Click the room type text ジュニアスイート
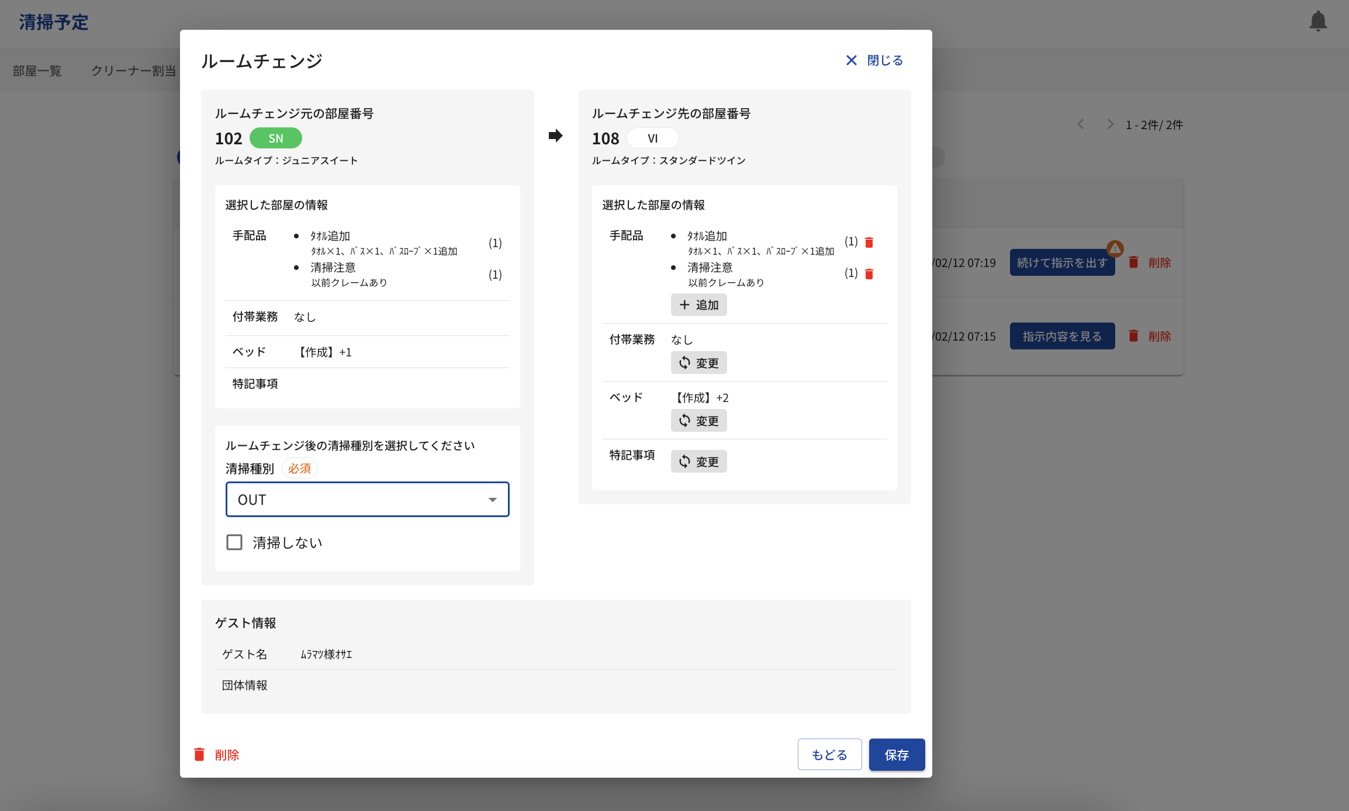1349x811 pixels. click(320, 161)
